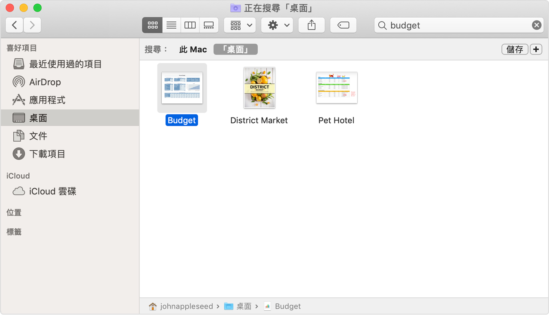Click the Edit Tags icon
The image size is (549, 315).
pyautogui.click(x=343, y=25)
